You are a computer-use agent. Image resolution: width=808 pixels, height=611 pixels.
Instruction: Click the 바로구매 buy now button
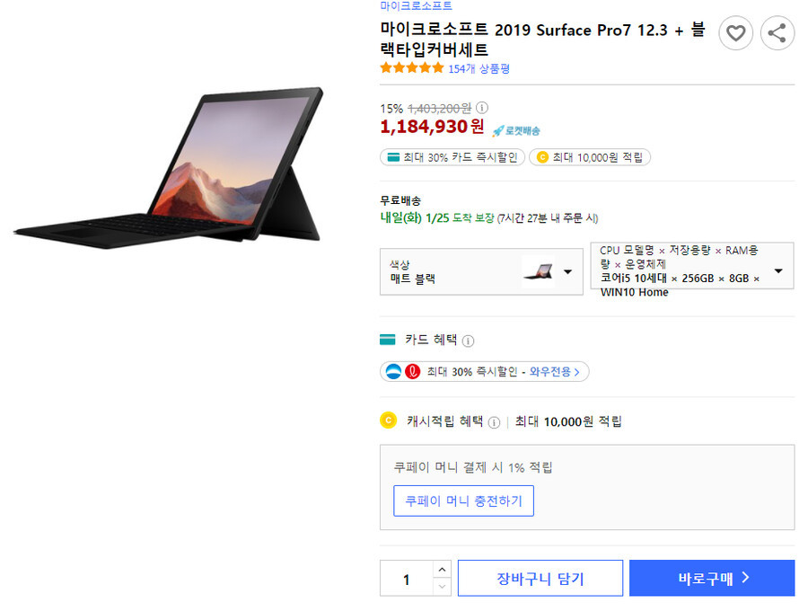[x=712, y=578]
